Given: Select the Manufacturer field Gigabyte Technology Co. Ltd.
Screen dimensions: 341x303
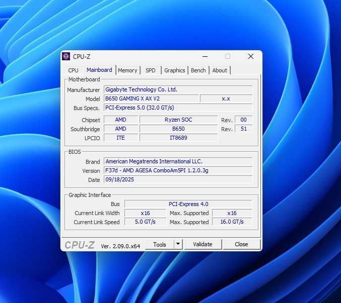Looking at the screenshot, I should pyautogui.click(x=178, y=89).
